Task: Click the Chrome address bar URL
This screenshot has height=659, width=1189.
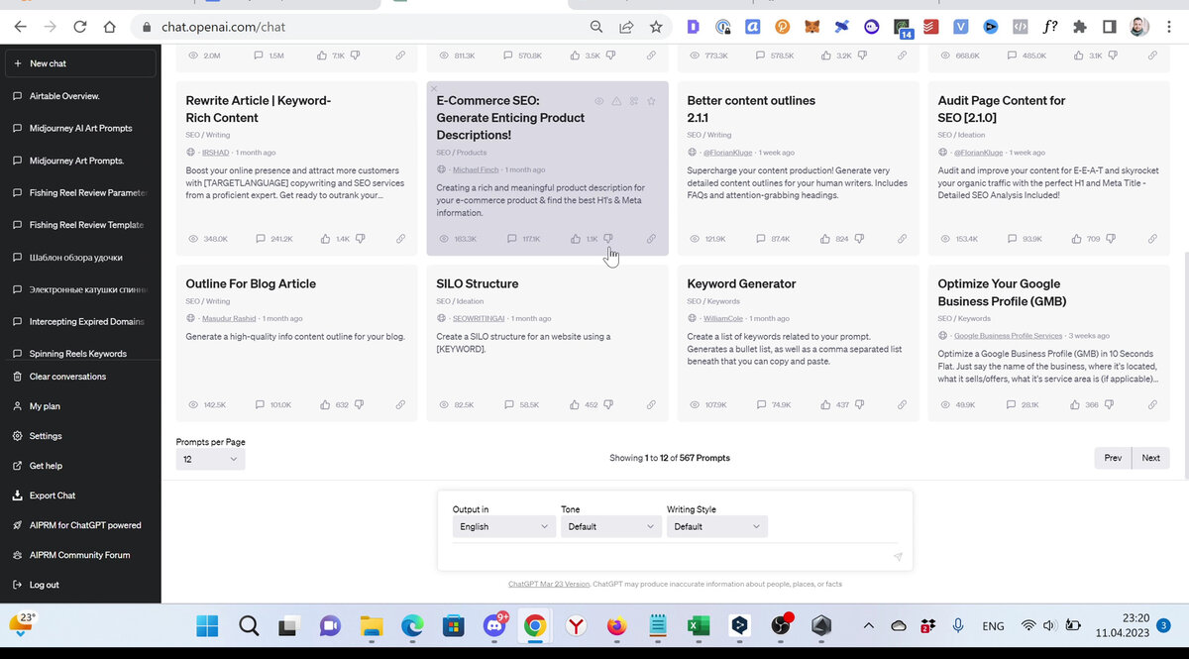Action: click(223, 27)
